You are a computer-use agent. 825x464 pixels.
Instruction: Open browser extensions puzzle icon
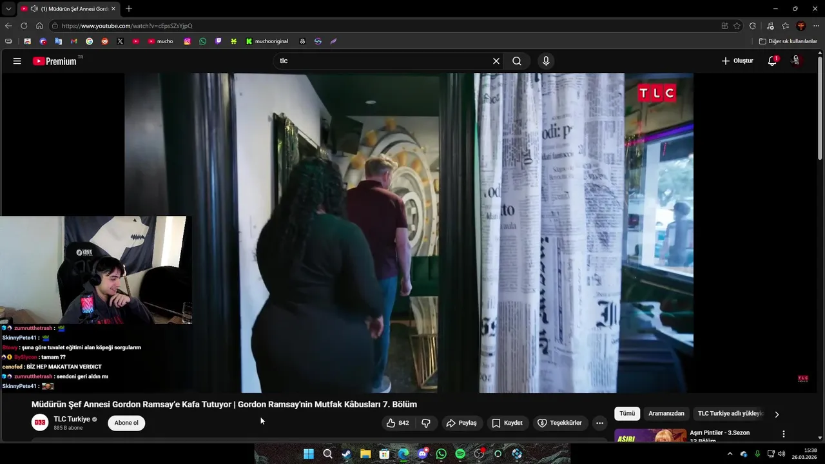752,26
